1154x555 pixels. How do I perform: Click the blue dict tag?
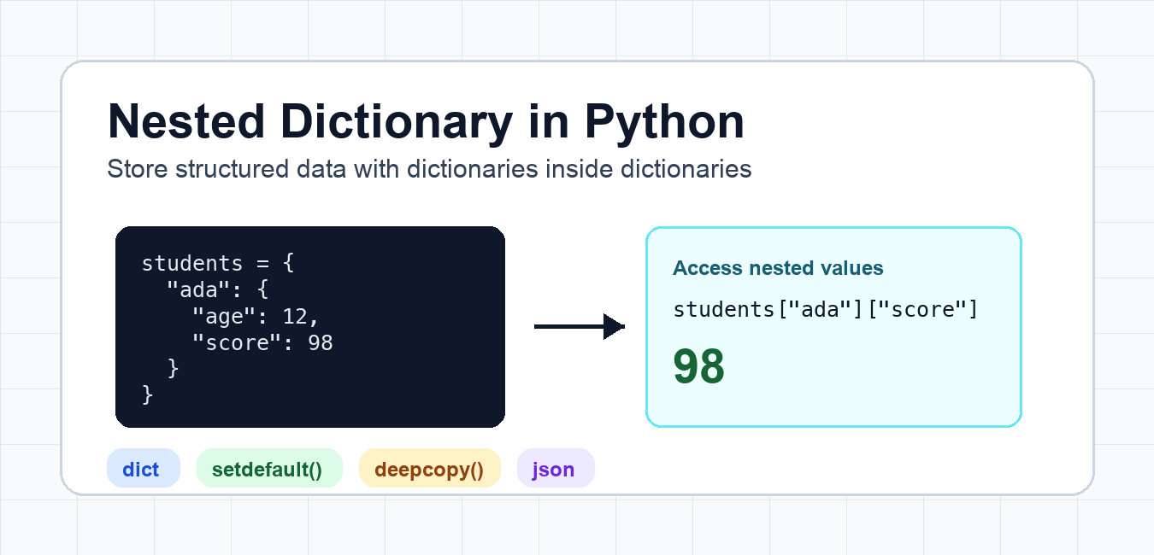(143, 469)
